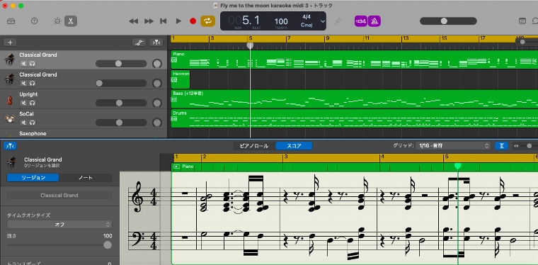Add a new track with plus button

[x=10, y=43]
